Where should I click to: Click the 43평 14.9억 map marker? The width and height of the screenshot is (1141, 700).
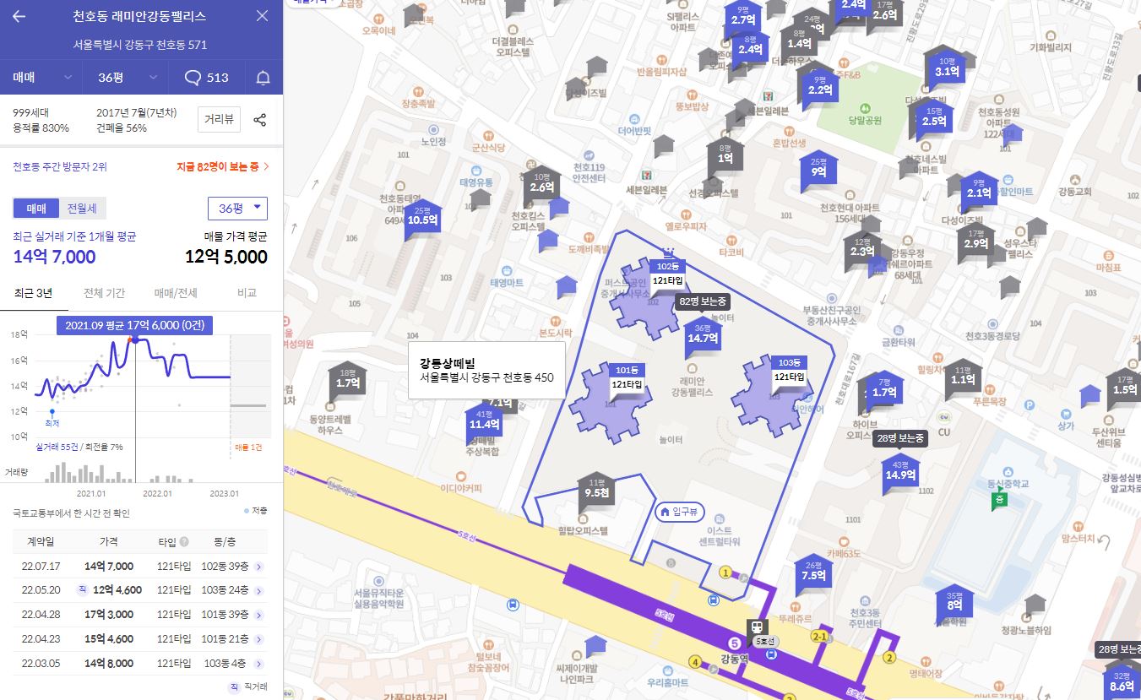pyautogui.click(x=900, y=472)
